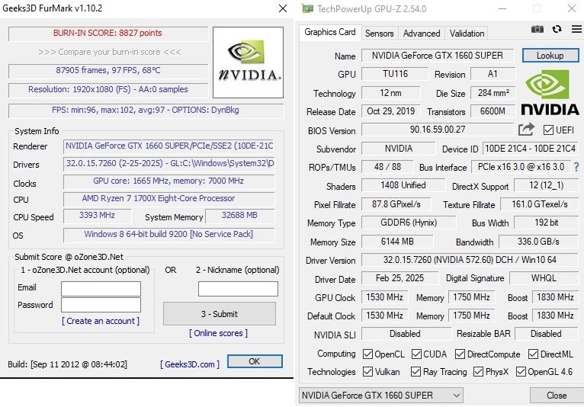The image size is (584, 407).
Task: Click the NVIDIA logo in GPU-Z
Action: click(x=550, y=92)
